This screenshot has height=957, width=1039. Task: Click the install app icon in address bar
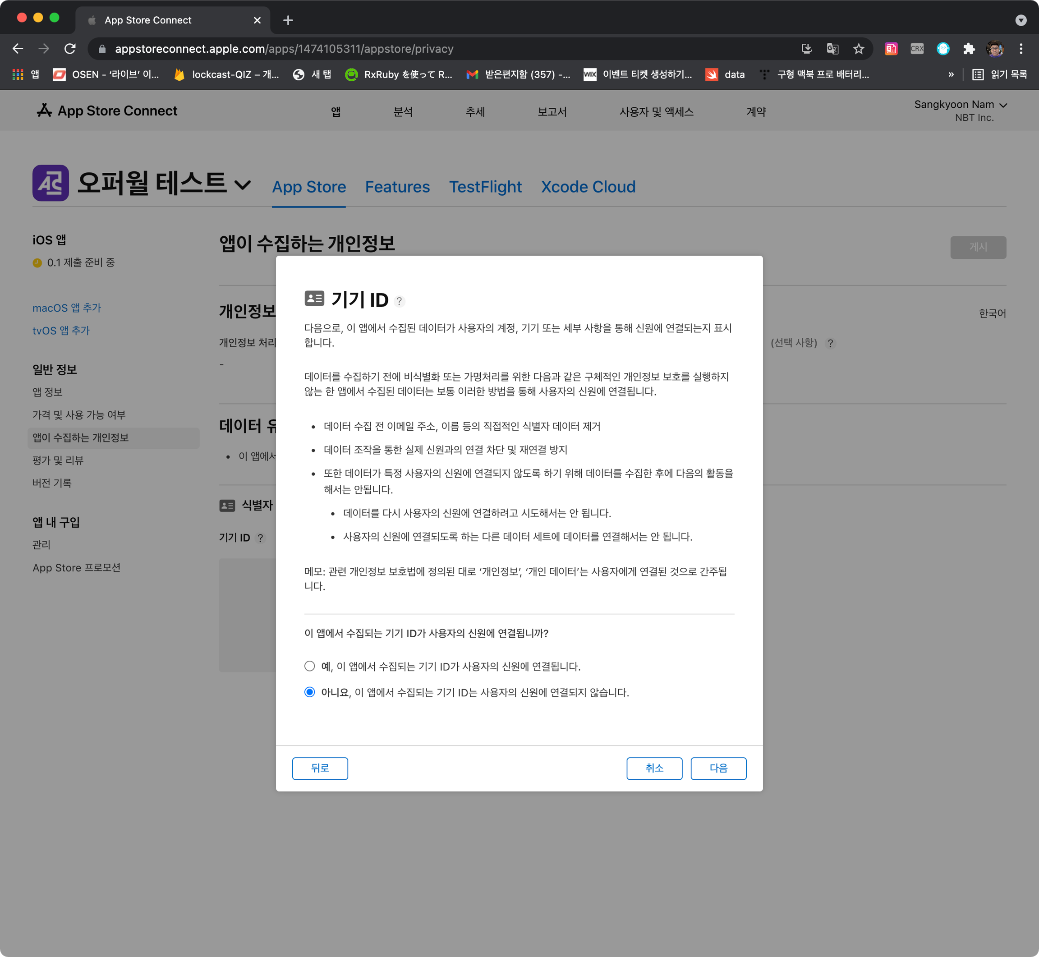[807, 49]
